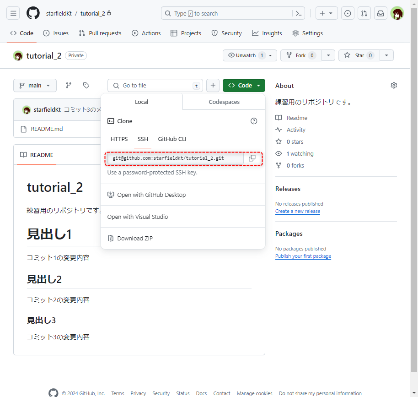
Task: Open the Projects tab
Action: click(x=186, y=33)
